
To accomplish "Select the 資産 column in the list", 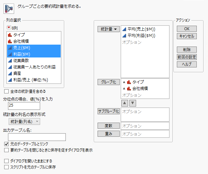I will click(x=18, y=73).
